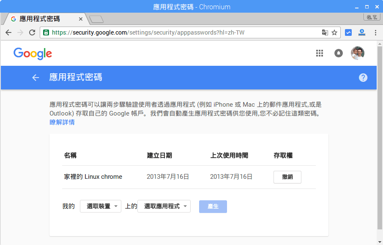Viewport: 383px width, 245px height.
Task: Revoke the Linux chrome password via 撤銷
Action: click(287, 177)
